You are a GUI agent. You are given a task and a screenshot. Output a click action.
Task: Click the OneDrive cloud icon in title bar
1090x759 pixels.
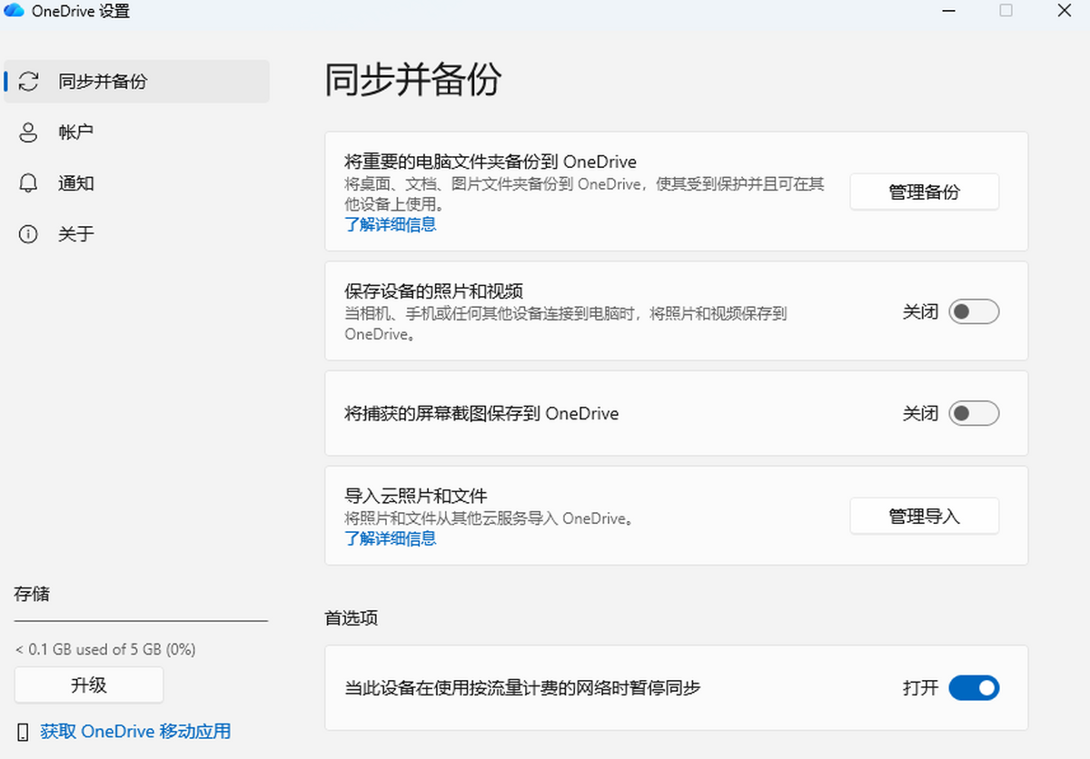tap(14, 11)
